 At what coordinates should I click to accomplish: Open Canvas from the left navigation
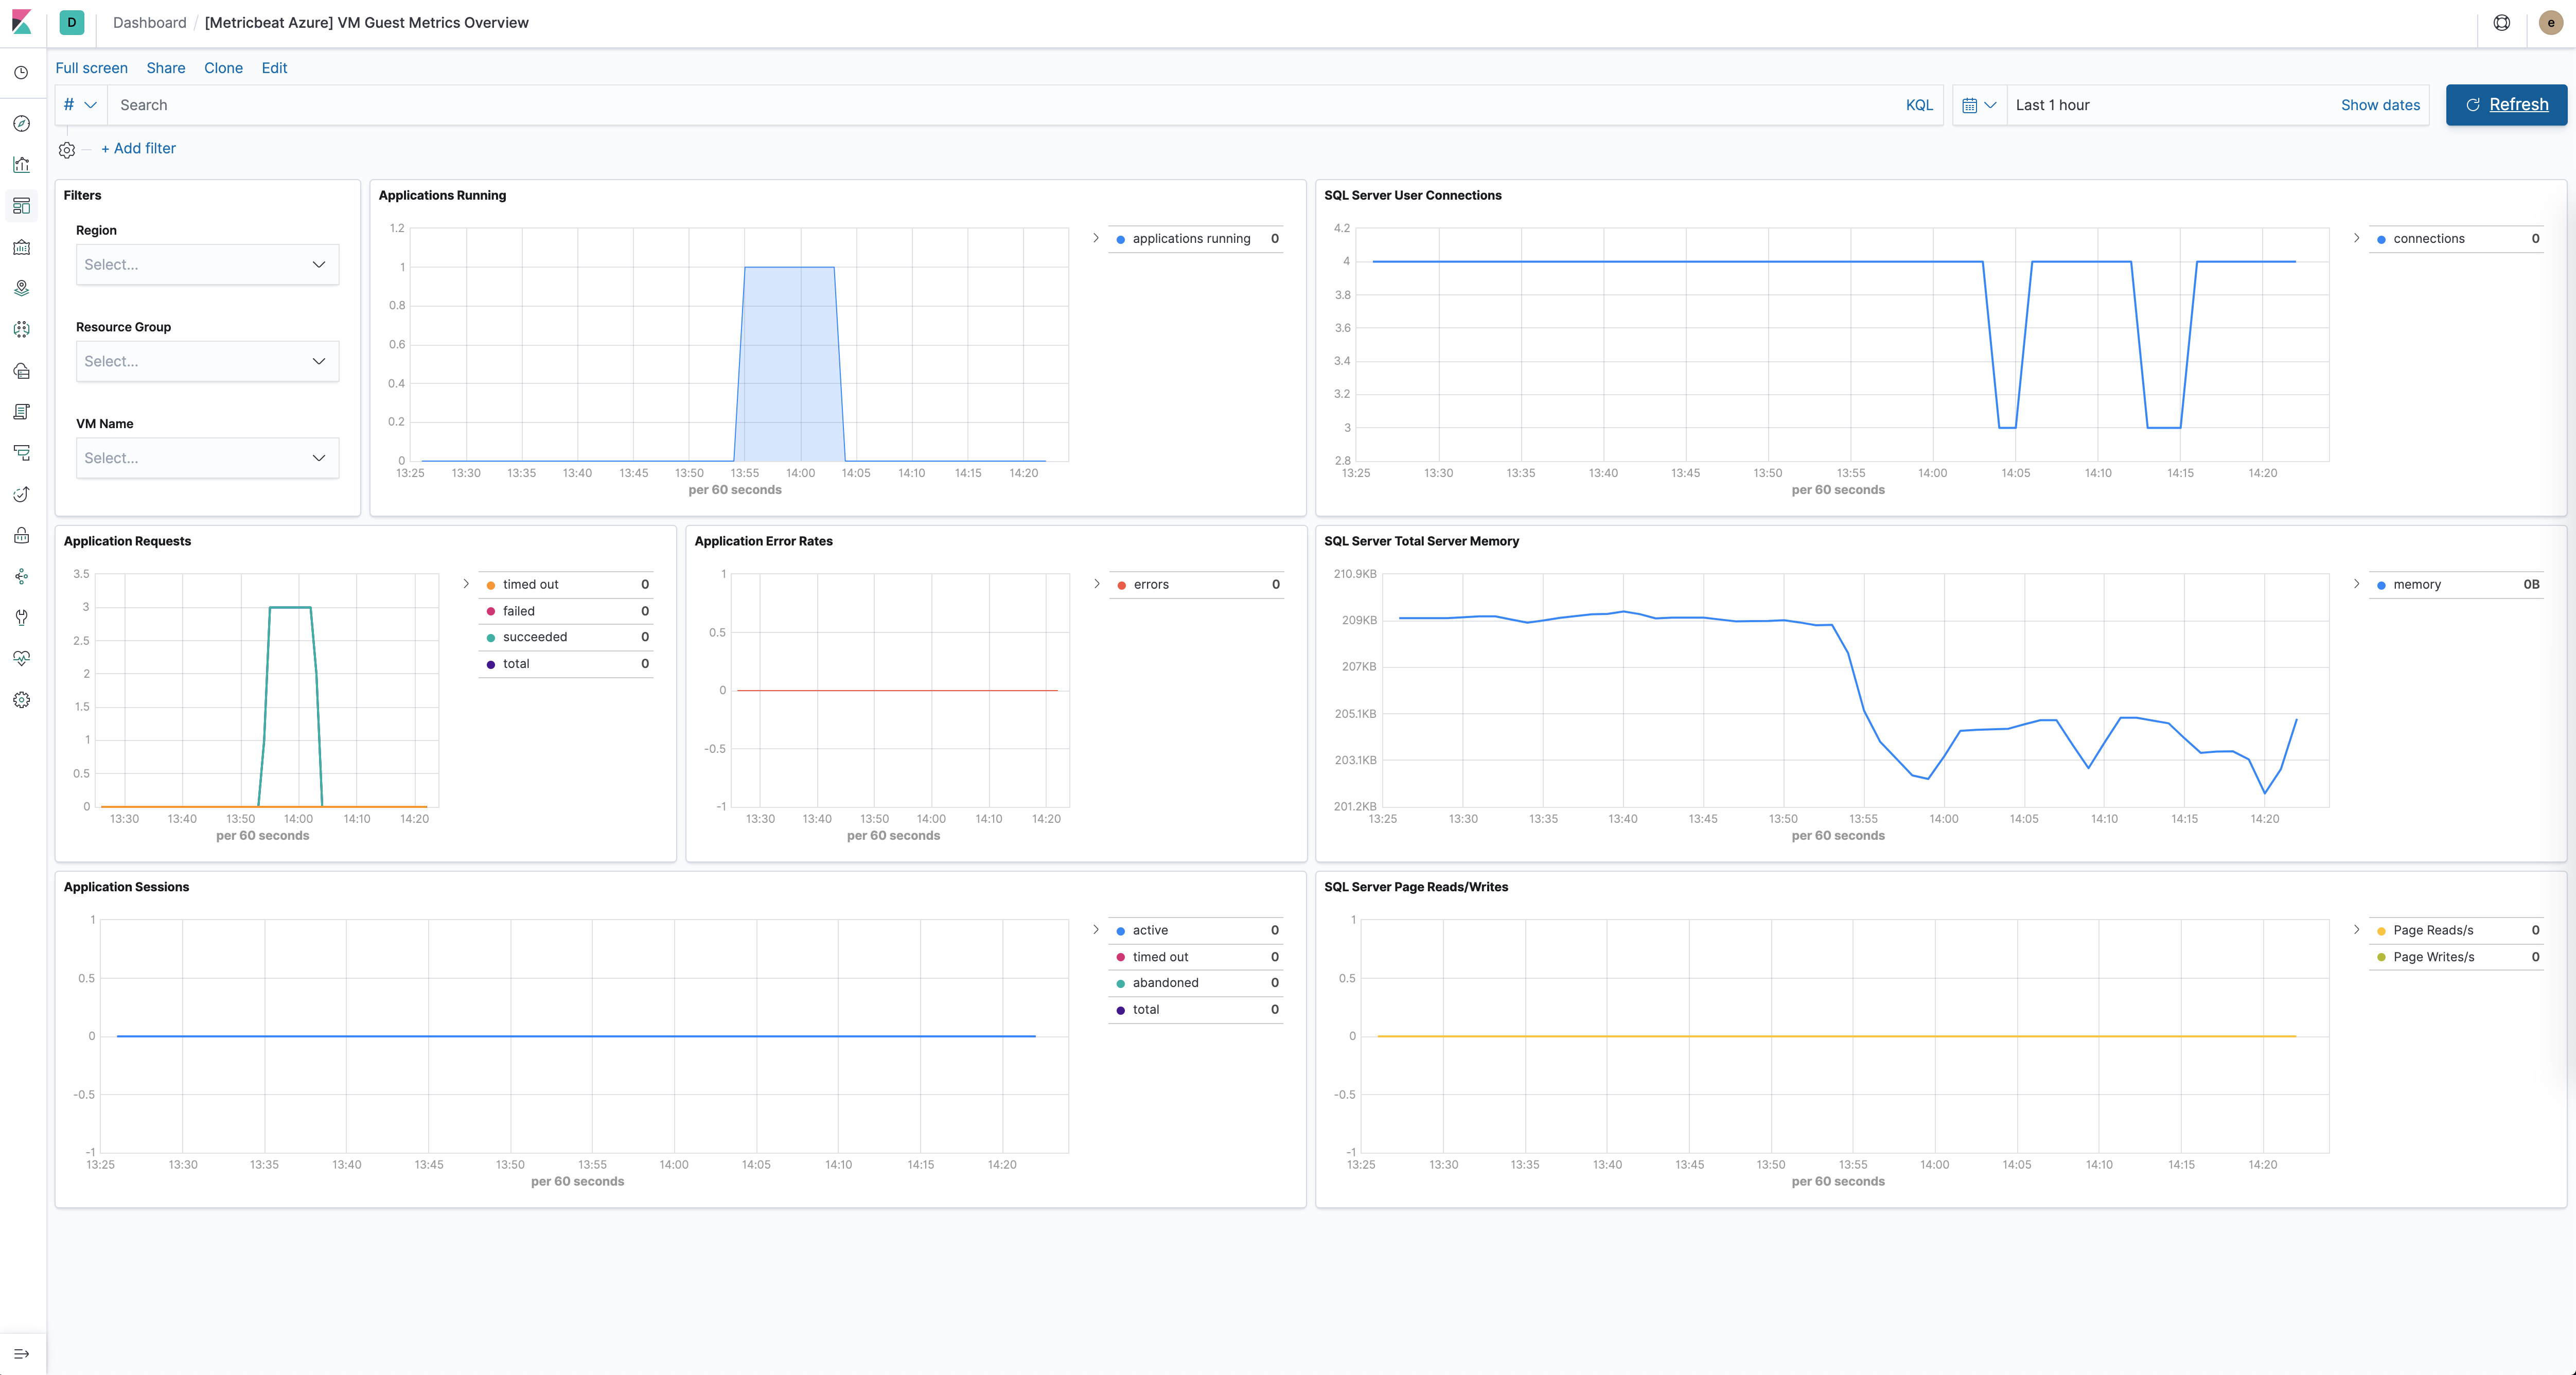21,248
